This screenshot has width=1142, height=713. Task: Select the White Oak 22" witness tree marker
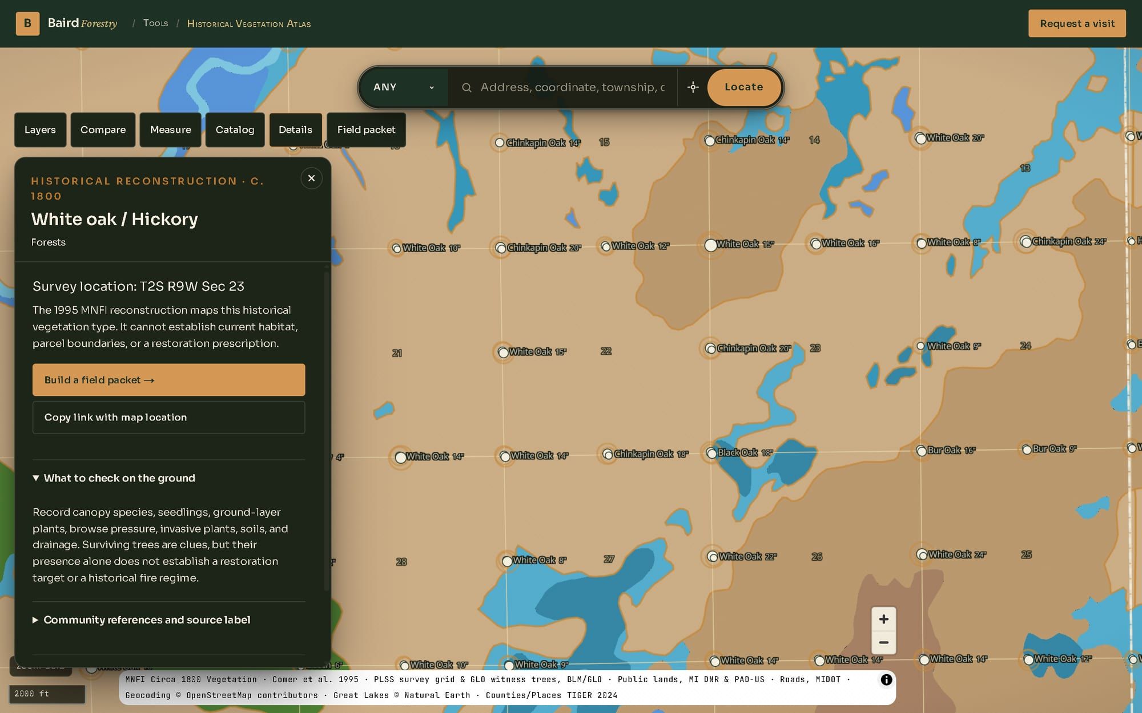[713, 557]
